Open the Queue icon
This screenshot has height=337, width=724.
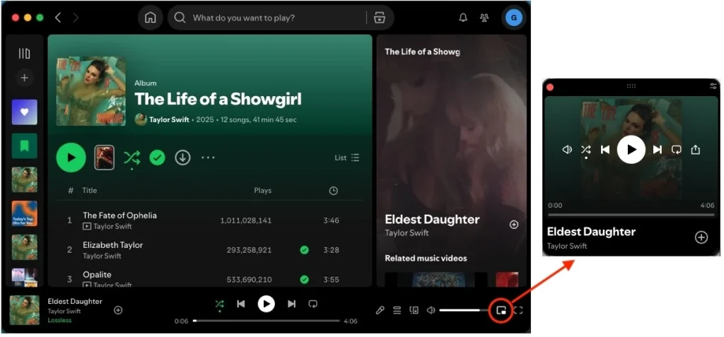[397, 310]
